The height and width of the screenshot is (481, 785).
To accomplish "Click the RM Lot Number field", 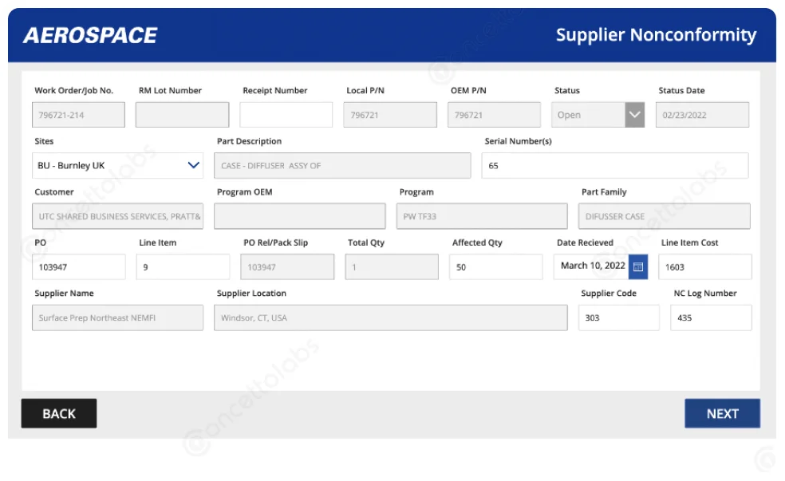I will [182, 115].
